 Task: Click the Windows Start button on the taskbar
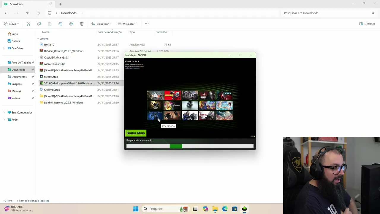tap(136, 209)
